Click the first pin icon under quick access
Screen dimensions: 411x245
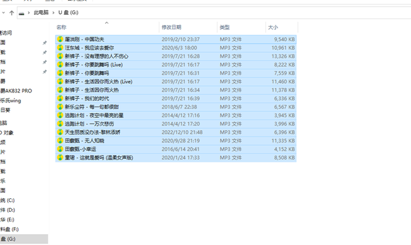pyautogui.click(x=44, y=43)
